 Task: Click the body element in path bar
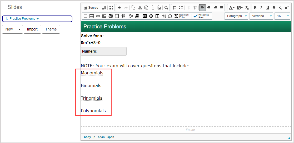tap(87, 137)
